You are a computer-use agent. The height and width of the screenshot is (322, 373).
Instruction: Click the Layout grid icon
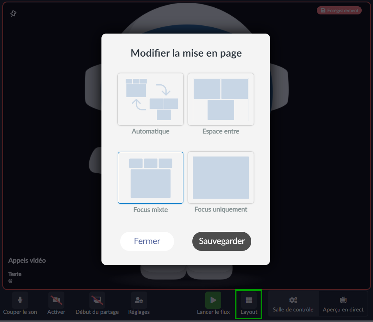[249, 300]
